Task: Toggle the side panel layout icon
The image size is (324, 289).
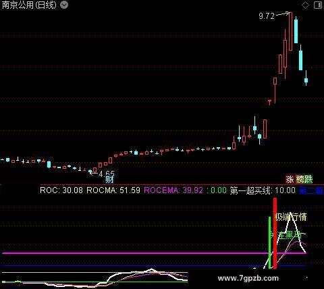Action: coord(318,5)
